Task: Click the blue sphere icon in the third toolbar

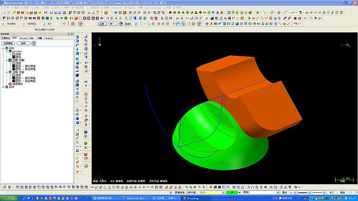Action: pyautogui.click(x=237, y=24)
